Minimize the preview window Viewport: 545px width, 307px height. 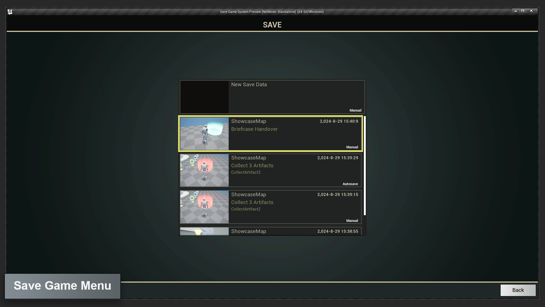[515, 11]
